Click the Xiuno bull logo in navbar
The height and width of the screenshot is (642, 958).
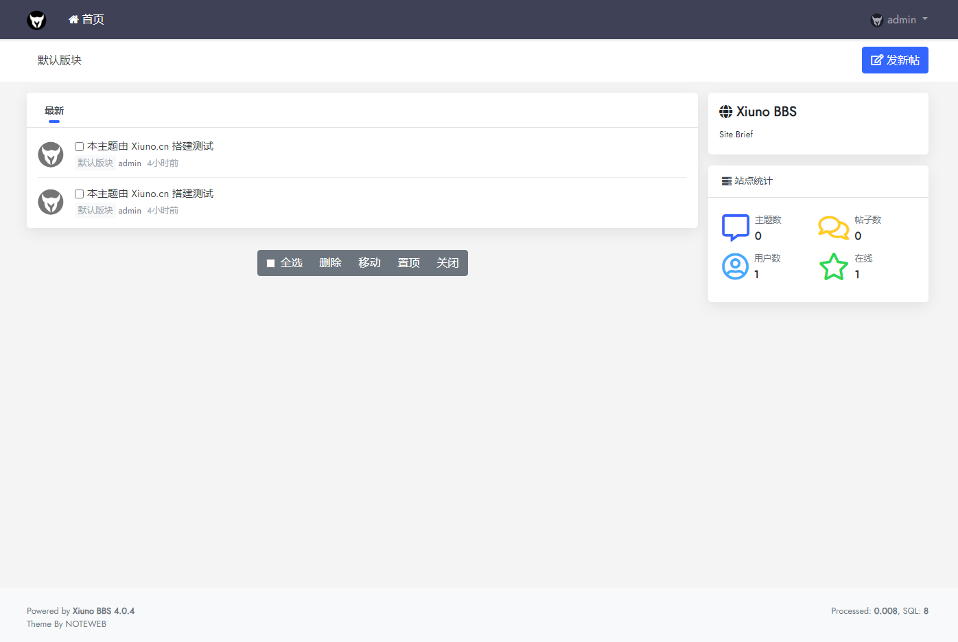pyautogui.click(x=36, y=20)
